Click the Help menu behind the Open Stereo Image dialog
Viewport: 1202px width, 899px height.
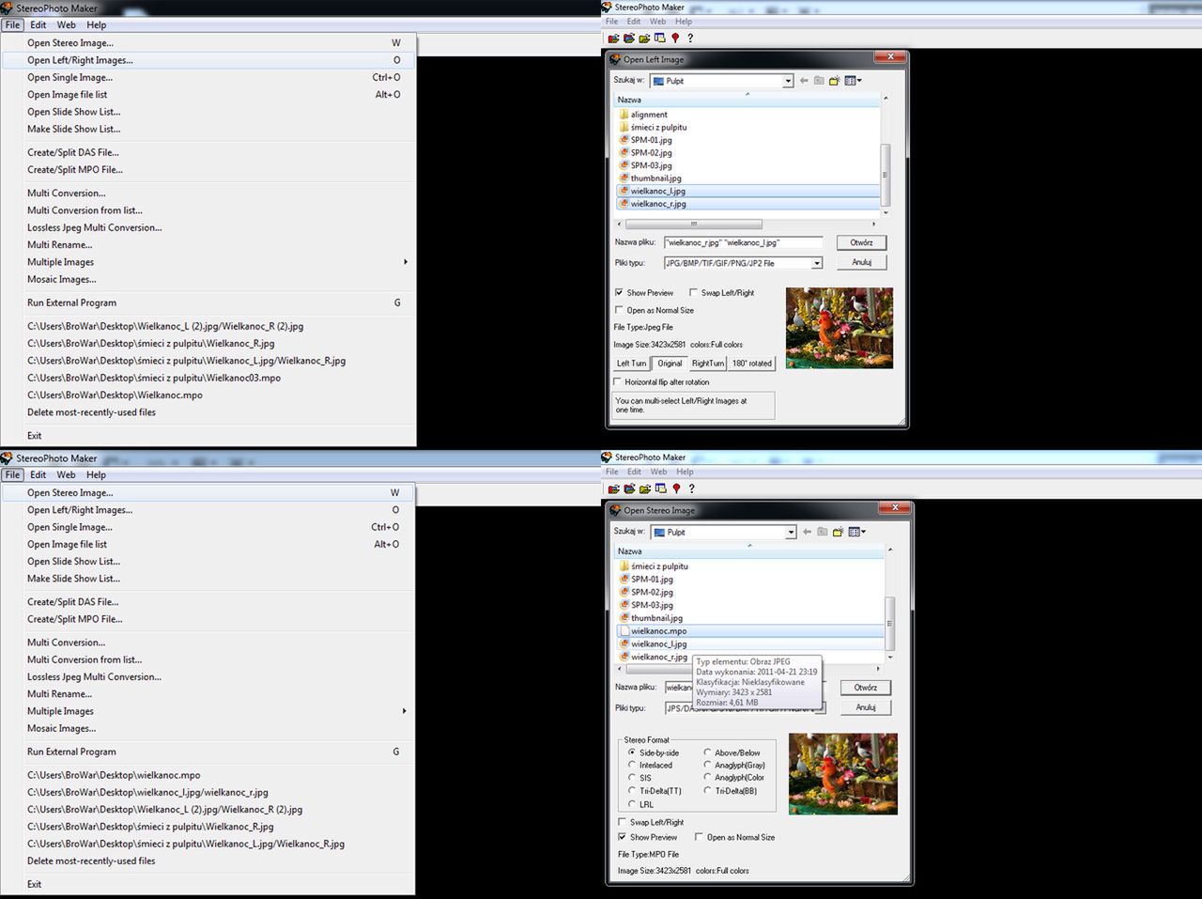[685, 472]
